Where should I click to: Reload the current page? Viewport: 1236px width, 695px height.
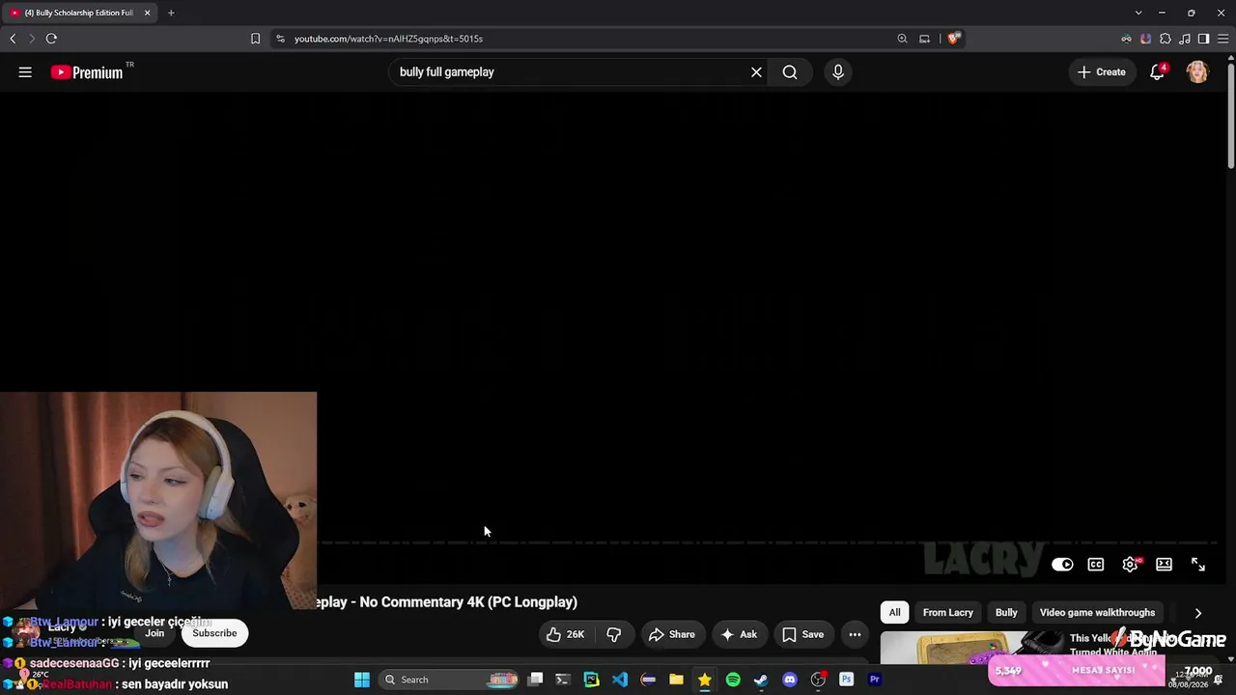tap(51, 39)
